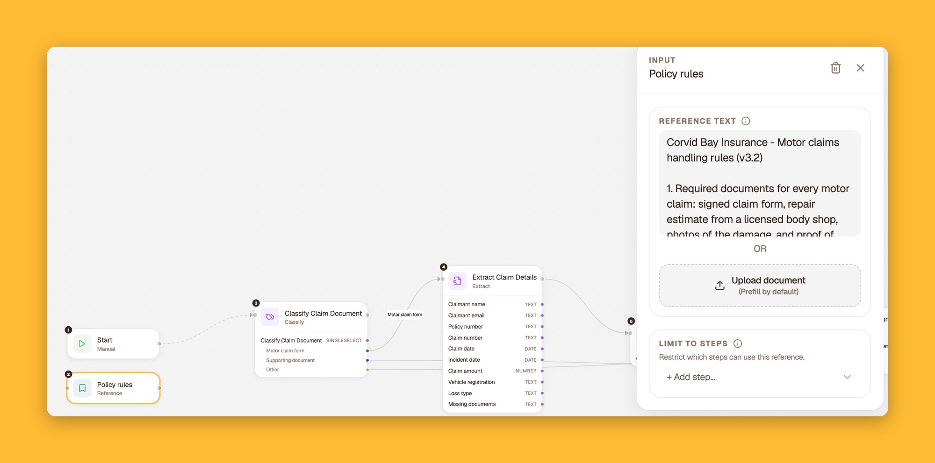Click the Limit to Steps info icon
The height and width of the screenshot is (463, 935).
[x=738, y=344]
